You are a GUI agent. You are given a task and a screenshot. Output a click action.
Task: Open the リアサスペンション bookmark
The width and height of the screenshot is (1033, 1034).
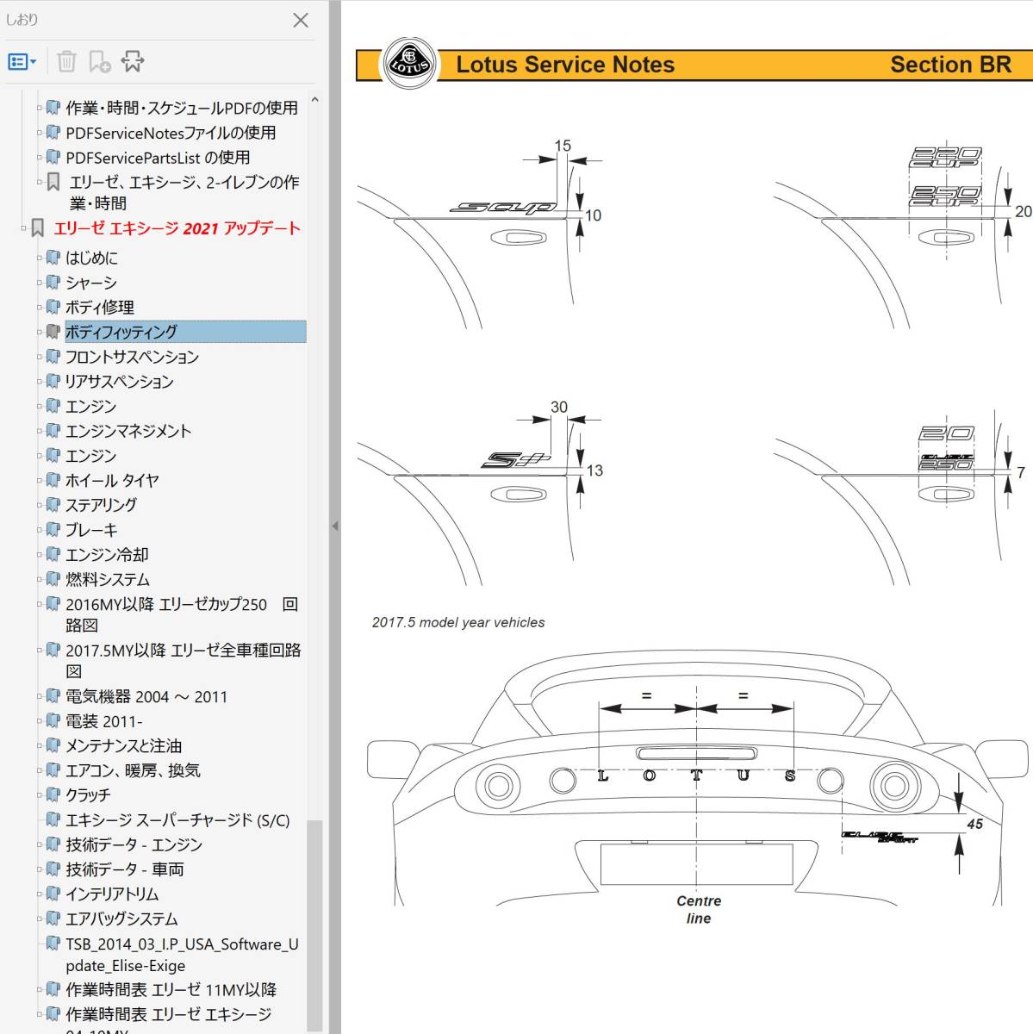119,382
